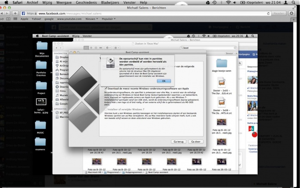Select Muziek in Finder sidebar
This screenshot has width=300, height=188.
click(62, 95)
